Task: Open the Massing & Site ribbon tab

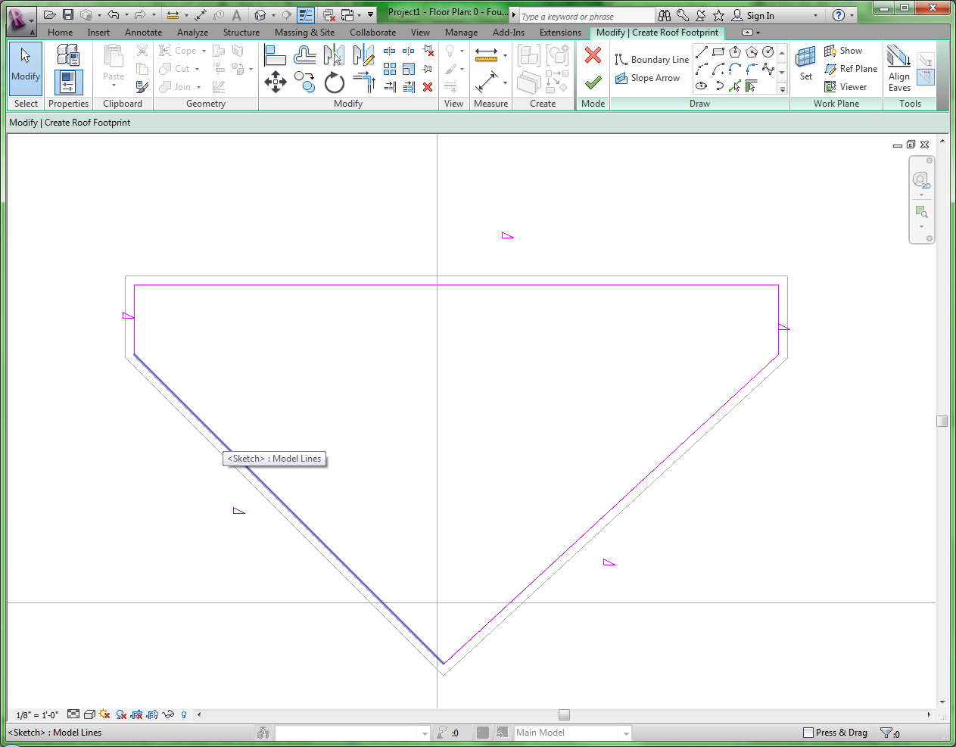Action: pos(304,33)
